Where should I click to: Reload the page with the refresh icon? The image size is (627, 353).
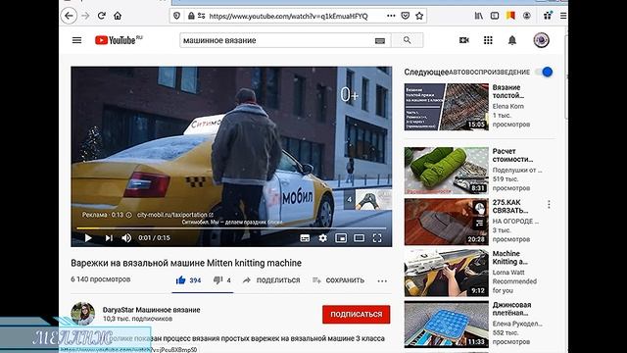[x=102, y=16]
